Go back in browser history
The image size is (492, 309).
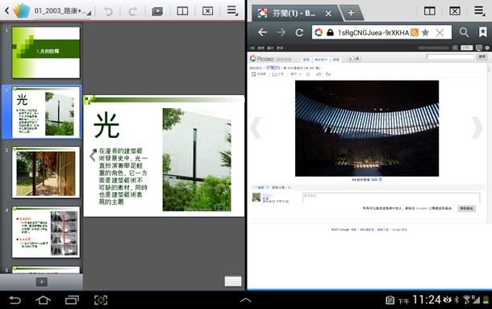coord(262,32)
